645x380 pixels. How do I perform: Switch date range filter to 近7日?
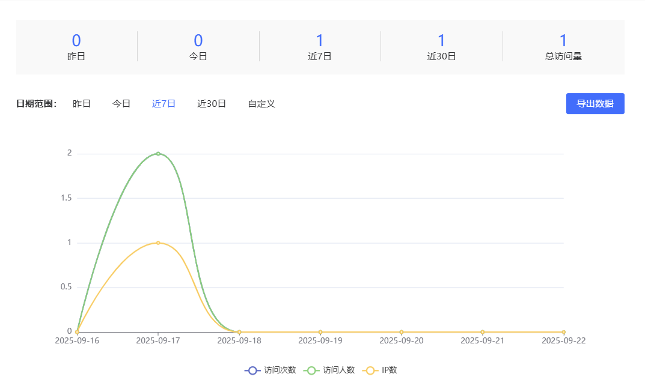pos(164,104)
